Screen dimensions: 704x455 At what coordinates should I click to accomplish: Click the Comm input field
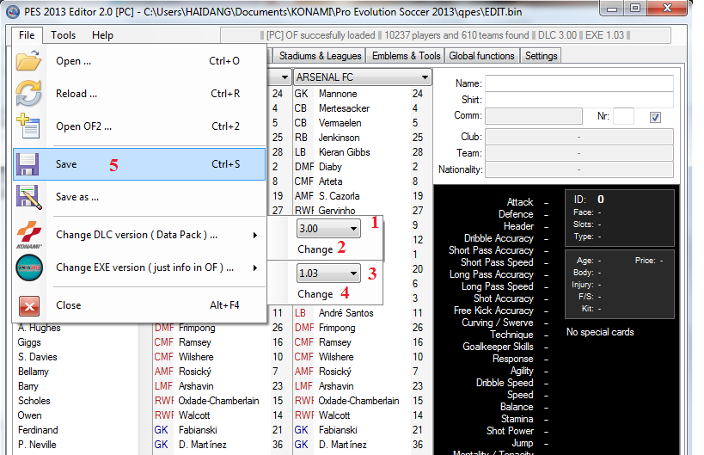[534, 116]
